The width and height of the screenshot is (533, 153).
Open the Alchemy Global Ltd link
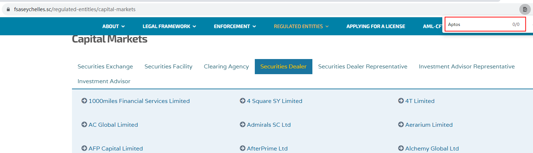432,148
